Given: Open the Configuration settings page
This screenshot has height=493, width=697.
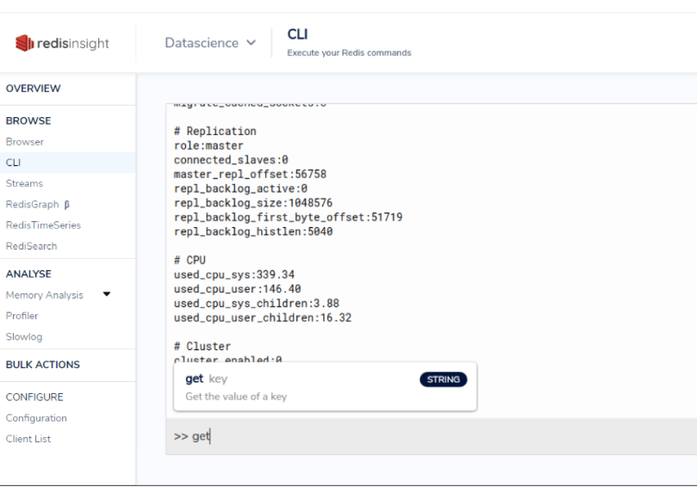Looking at the screenshot, I should [36, 418].
